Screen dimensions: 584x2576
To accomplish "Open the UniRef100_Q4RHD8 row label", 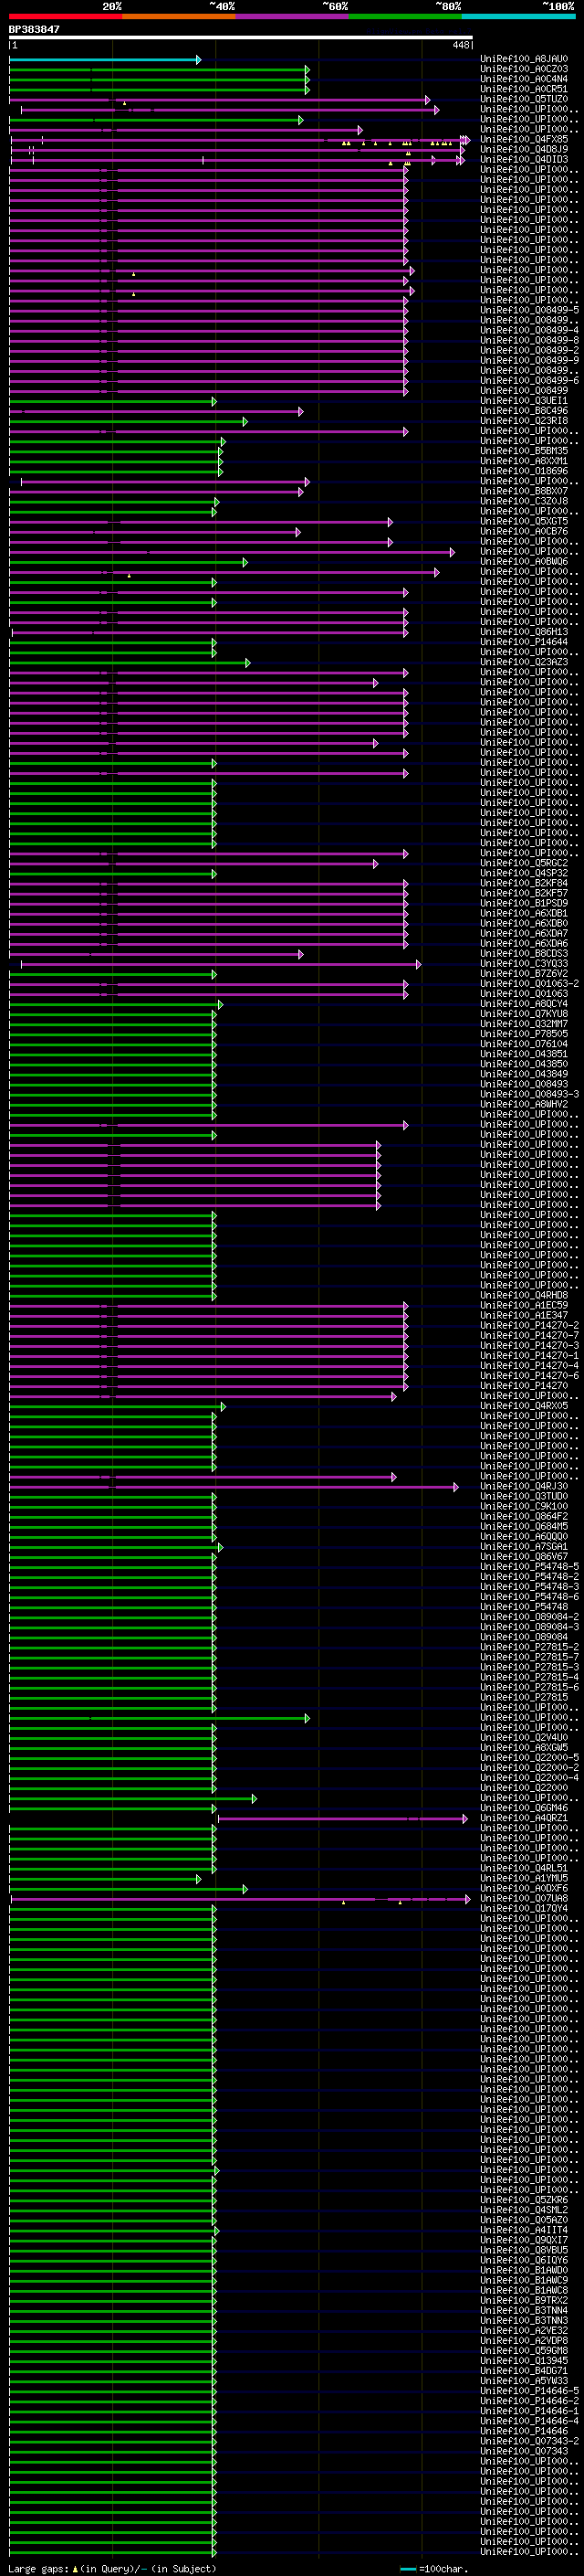I will pos(524,1295).
